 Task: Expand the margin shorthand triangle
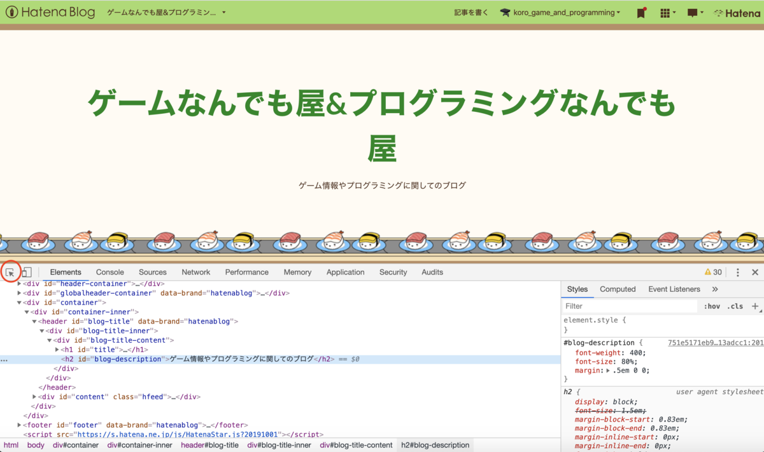point(608,371)
